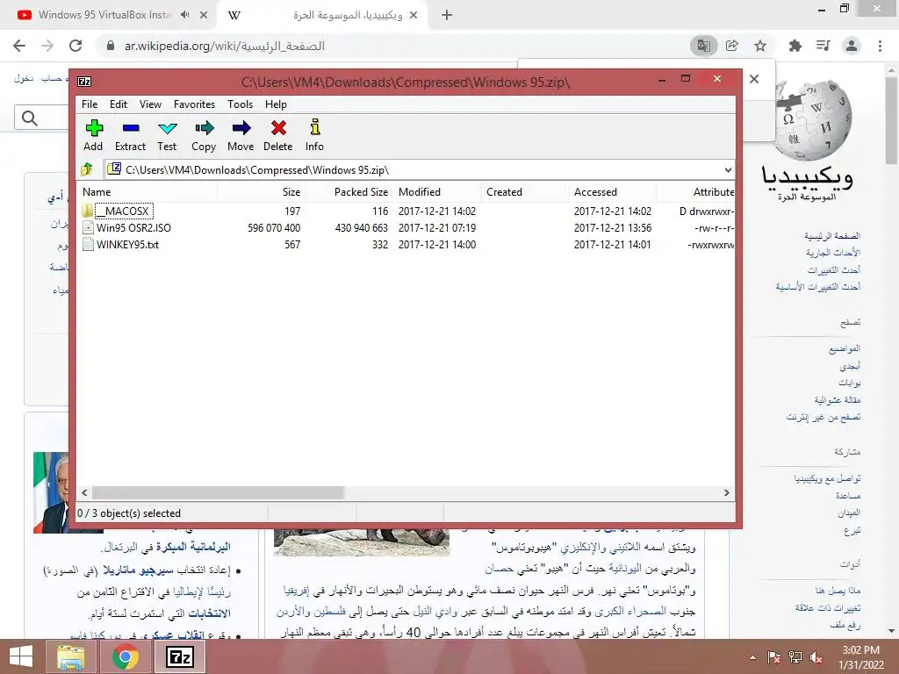Viewport: 899px width, 674px height.
Task: Open the Help menu in 7-Zip
Action: click(x=276, y=104)
